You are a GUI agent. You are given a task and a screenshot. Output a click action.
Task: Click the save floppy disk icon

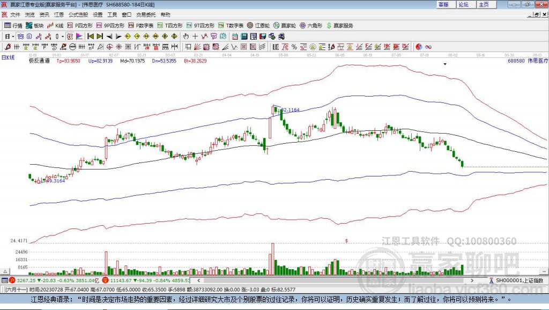tap(263, 36)
